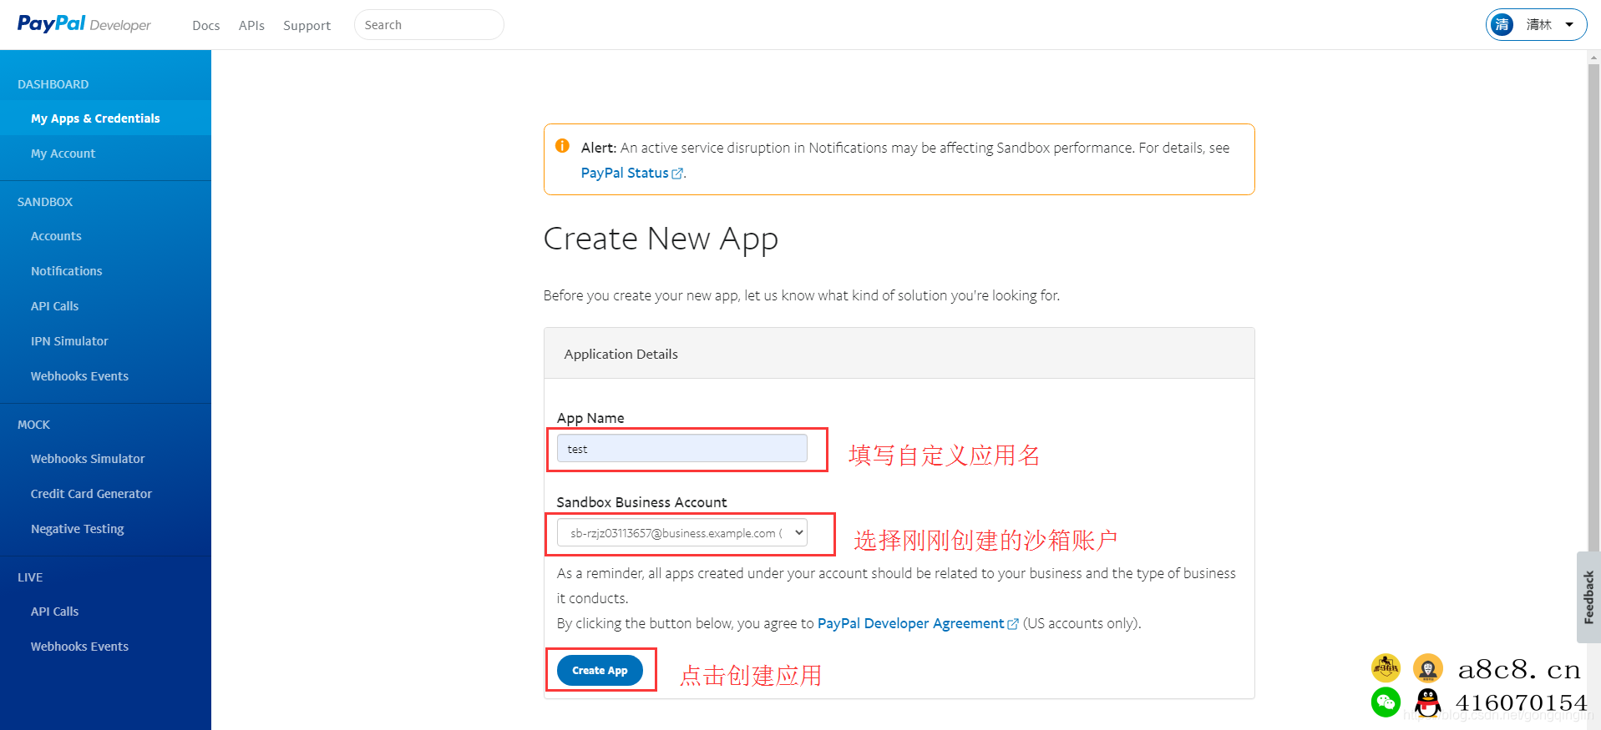Image resolution: width=1601 pixels, height=730 pixels.
Task: Open the Docs menu
Action: tap(205, 25)
